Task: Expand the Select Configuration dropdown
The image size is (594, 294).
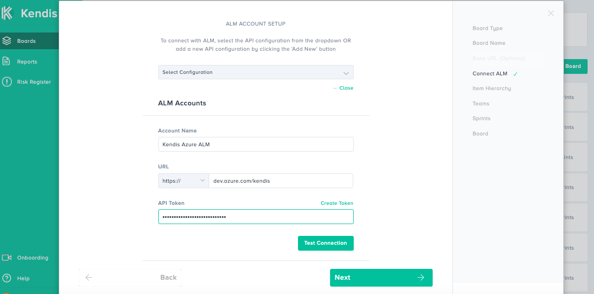Action: pos(256,72)
